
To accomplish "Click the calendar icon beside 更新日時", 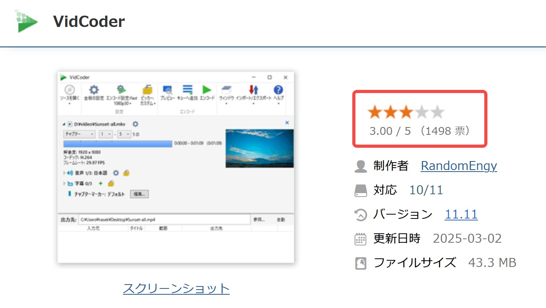I will (360, 239).
